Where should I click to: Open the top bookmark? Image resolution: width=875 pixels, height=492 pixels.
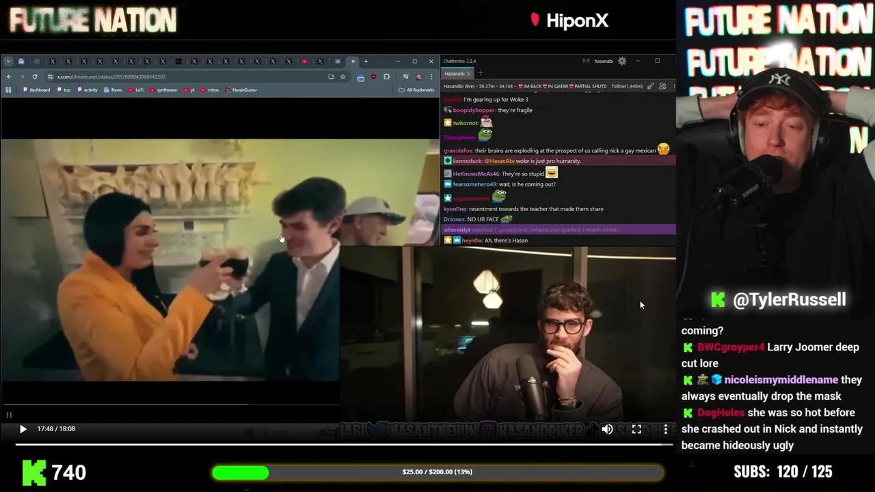64,90
